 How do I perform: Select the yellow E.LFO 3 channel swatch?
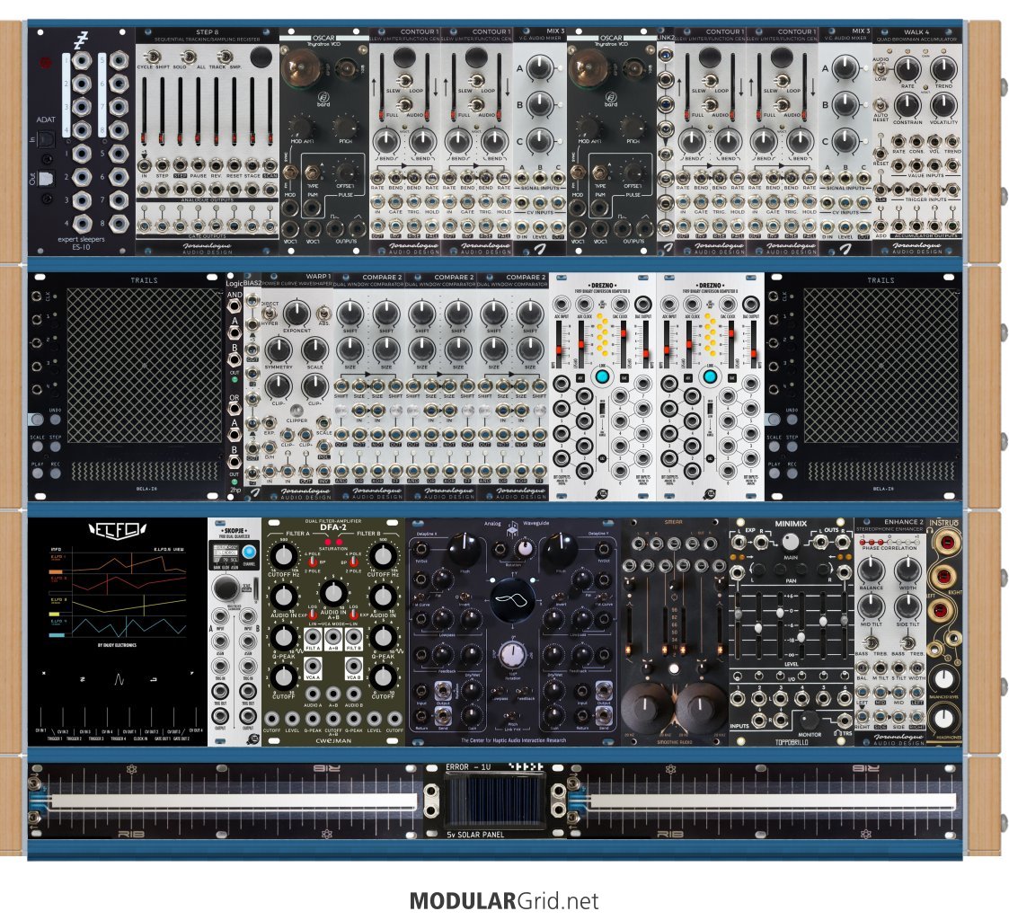coord(55,615)
